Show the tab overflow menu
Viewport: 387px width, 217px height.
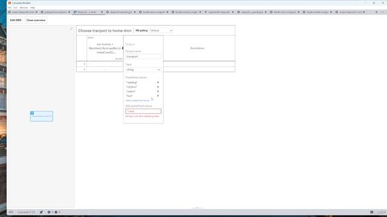[383, 12]
